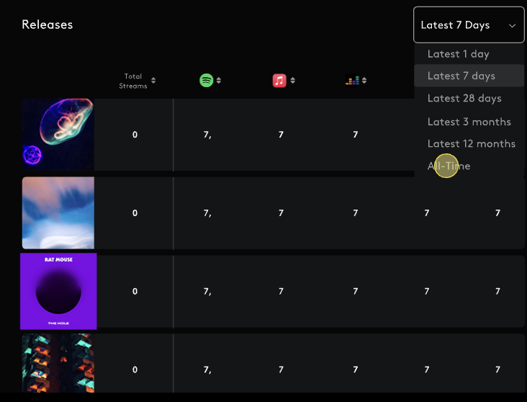Image resolution: width=527 pixels, height=402 pixels.
Task: Click Apple Music value in Rat Mouse row
Action: tap(281, 291)
